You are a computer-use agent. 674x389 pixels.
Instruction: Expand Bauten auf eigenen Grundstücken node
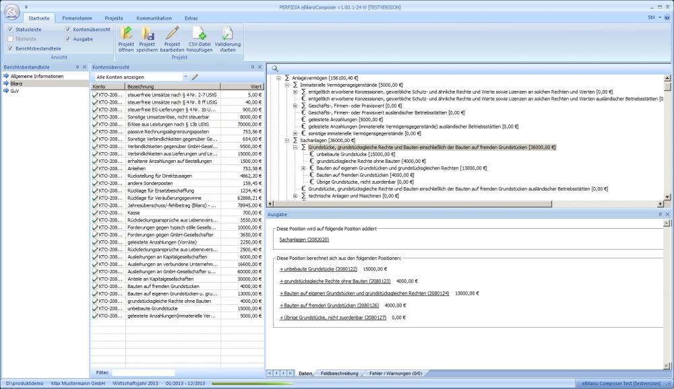pos(303,168)
